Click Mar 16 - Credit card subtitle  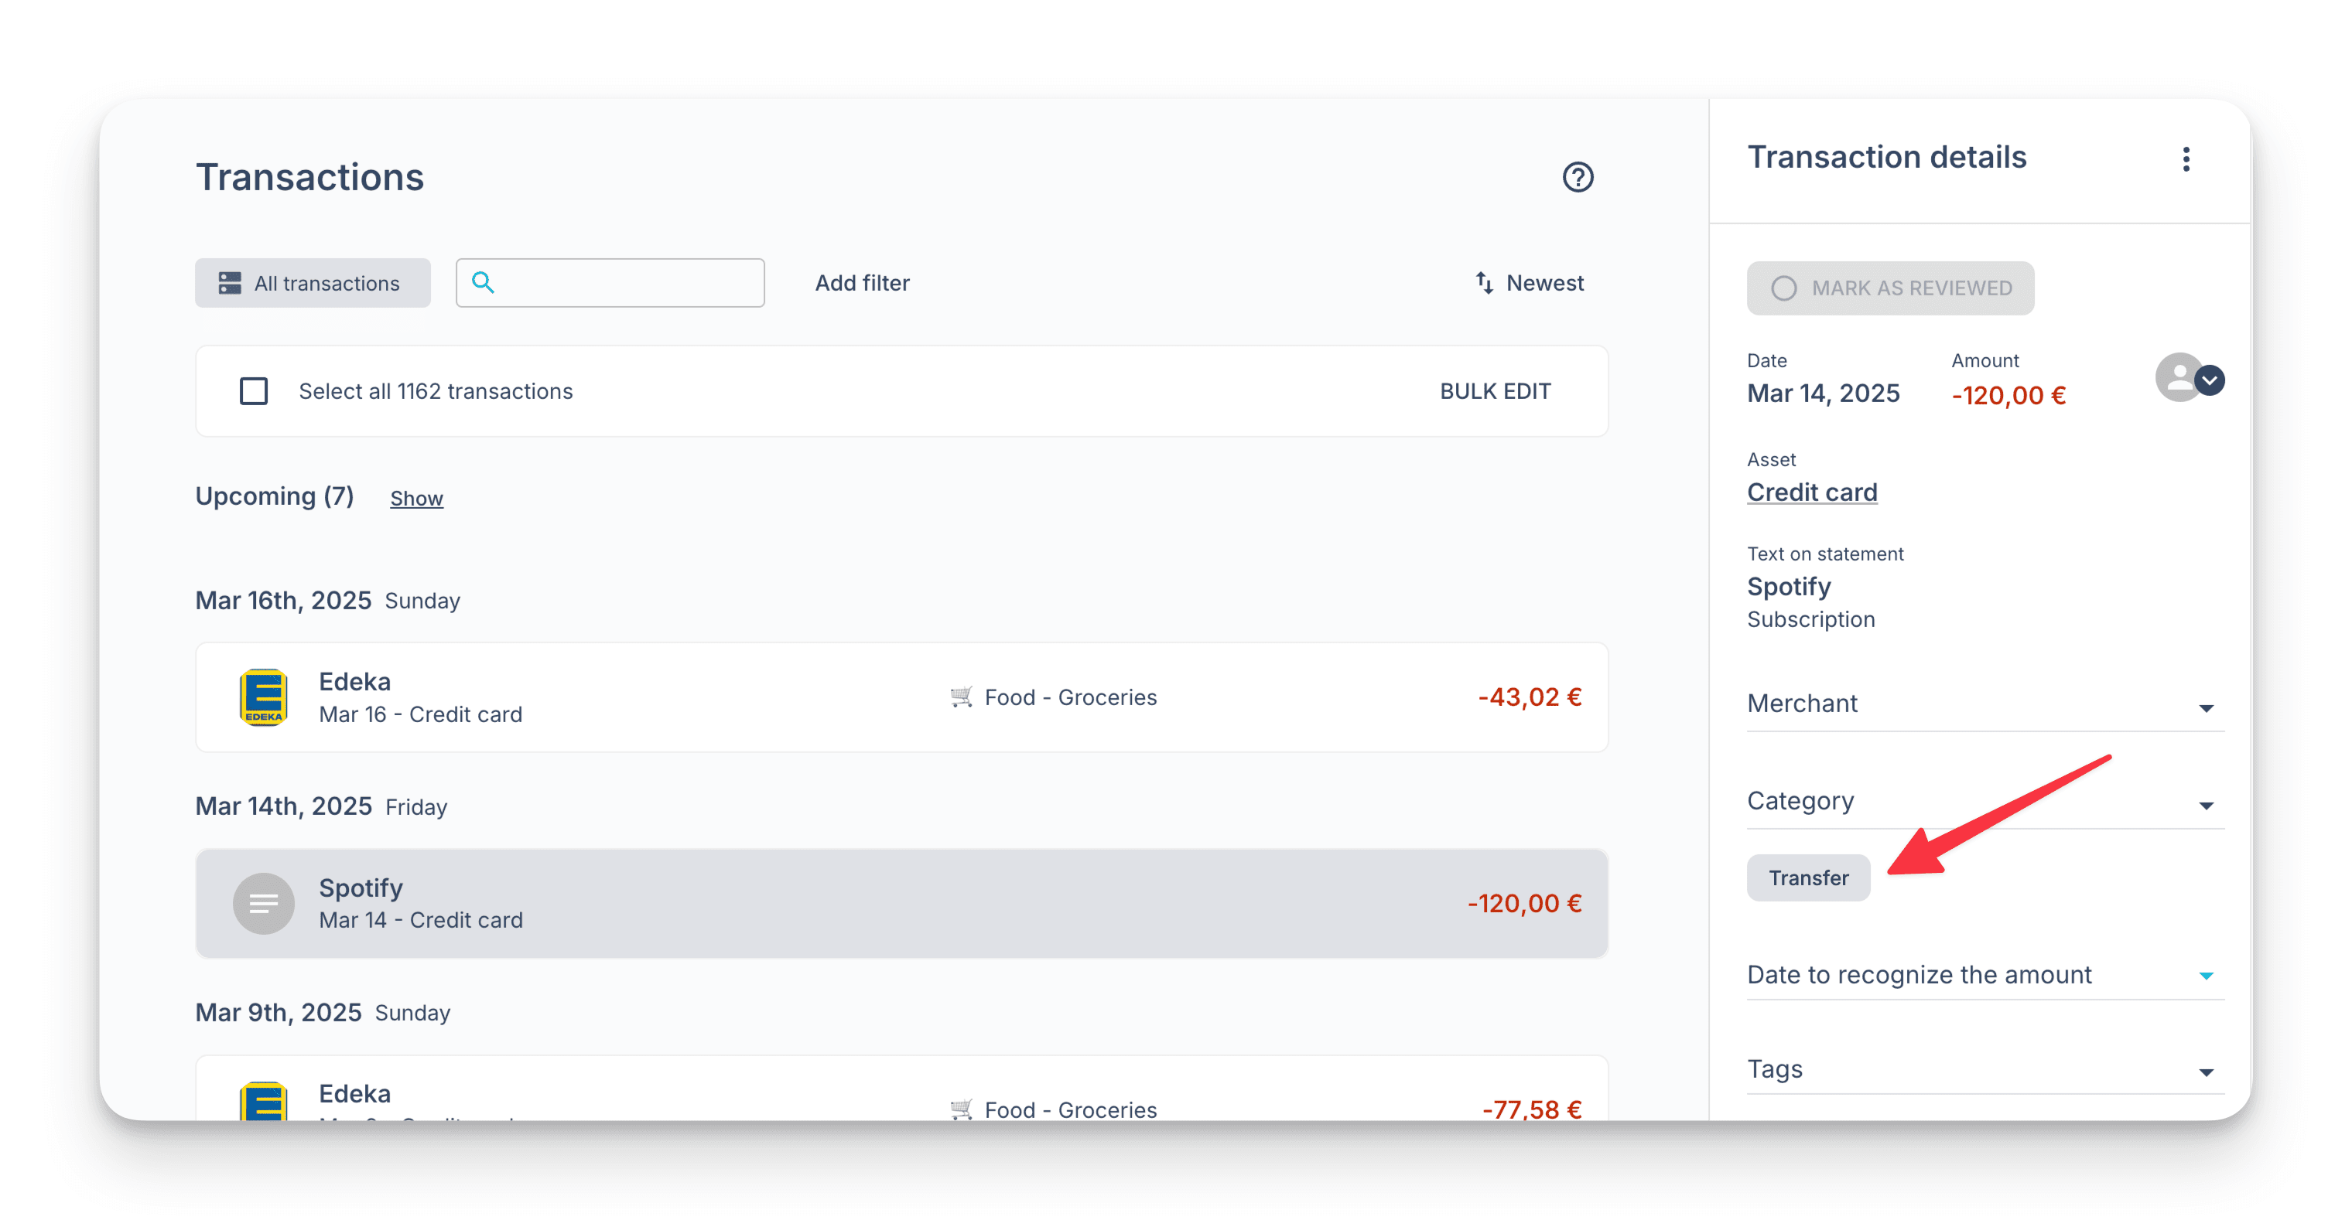[420, 714]
